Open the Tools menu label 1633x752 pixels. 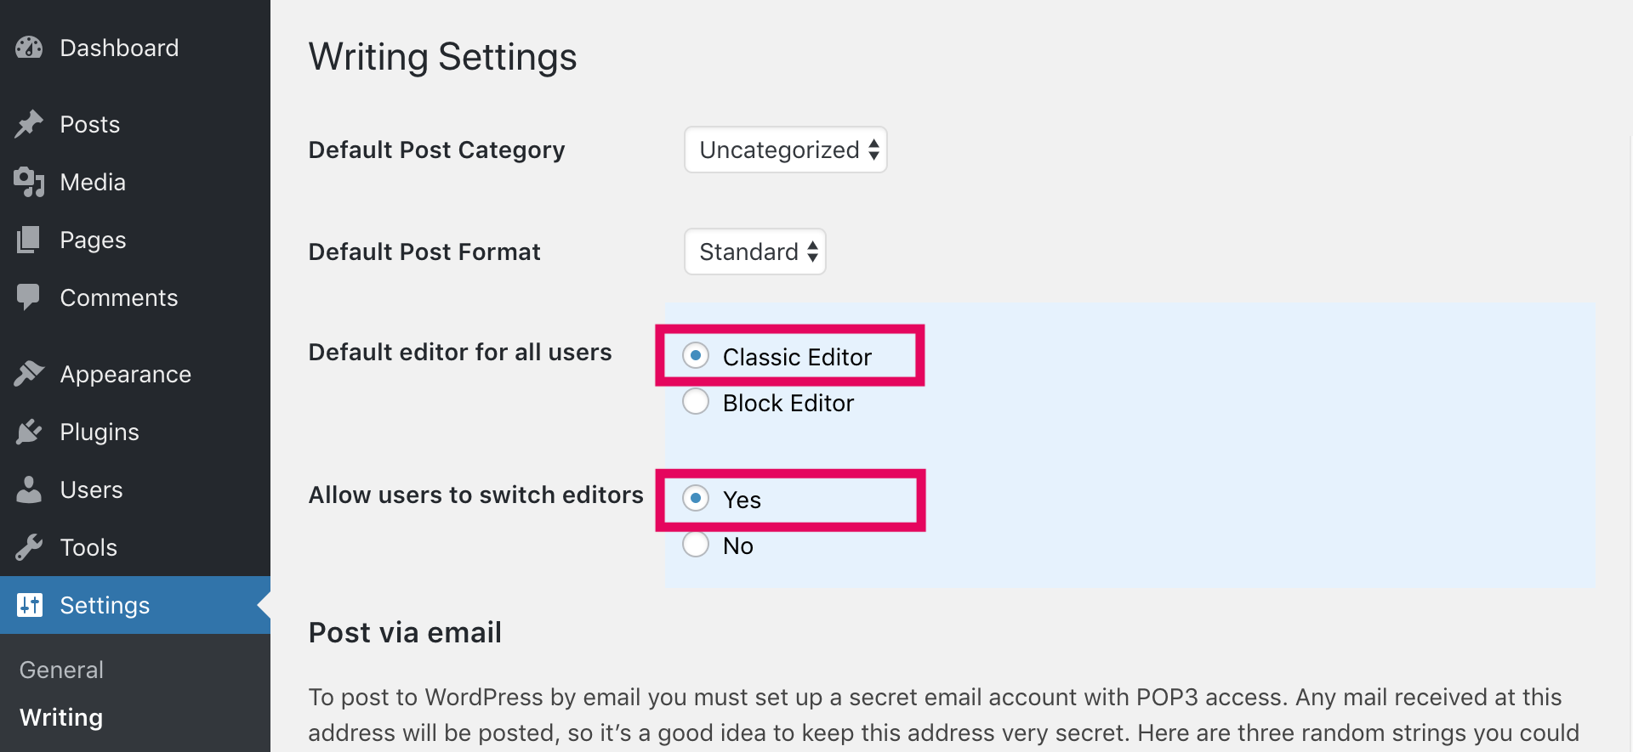88,547
